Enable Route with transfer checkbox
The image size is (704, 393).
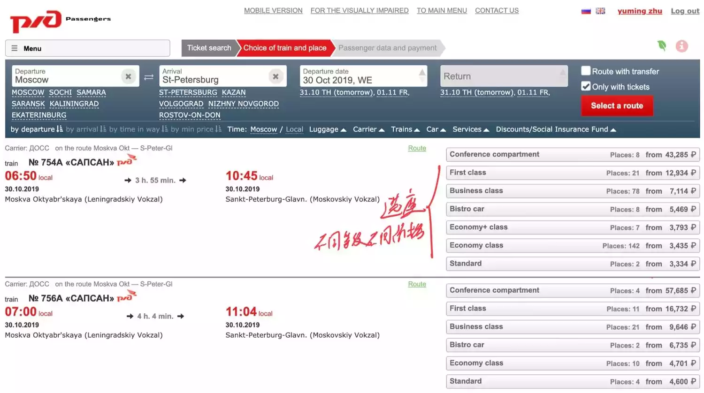[586, 71]
